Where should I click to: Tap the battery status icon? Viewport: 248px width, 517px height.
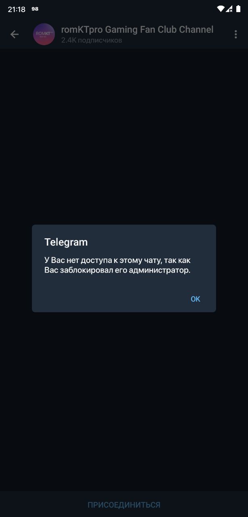[x=238, y=9]
